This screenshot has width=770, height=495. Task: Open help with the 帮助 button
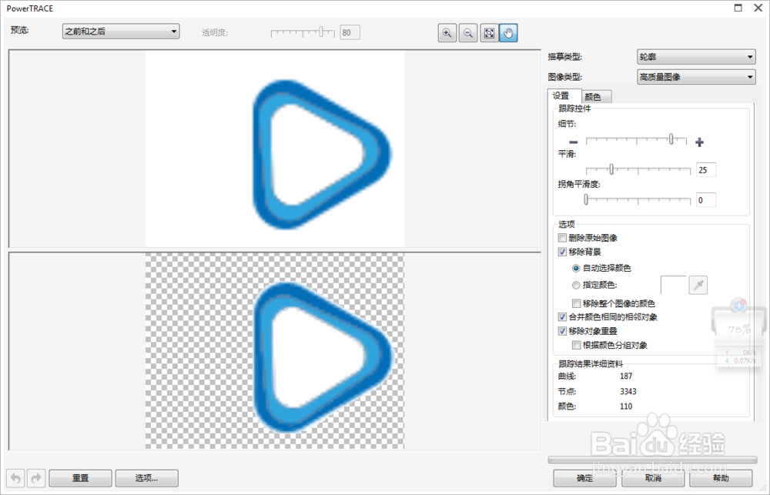pyautogui.click(x=721, y=478)
